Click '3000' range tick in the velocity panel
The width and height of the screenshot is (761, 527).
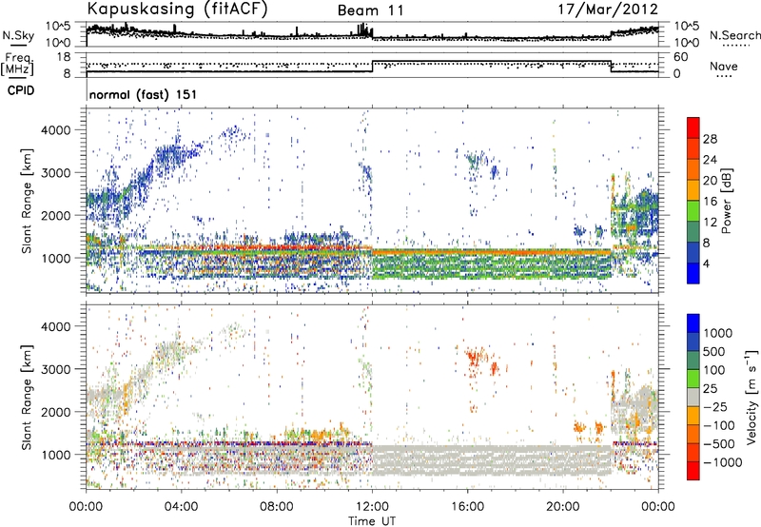point(56,369)
